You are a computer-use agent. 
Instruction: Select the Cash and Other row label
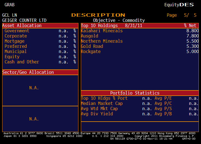22,62
